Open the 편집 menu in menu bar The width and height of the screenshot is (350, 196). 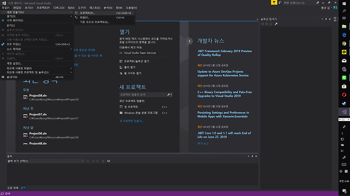coord(17,7)
